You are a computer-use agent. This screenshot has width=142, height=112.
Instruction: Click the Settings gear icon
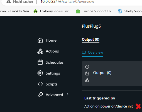click(40, 73)
